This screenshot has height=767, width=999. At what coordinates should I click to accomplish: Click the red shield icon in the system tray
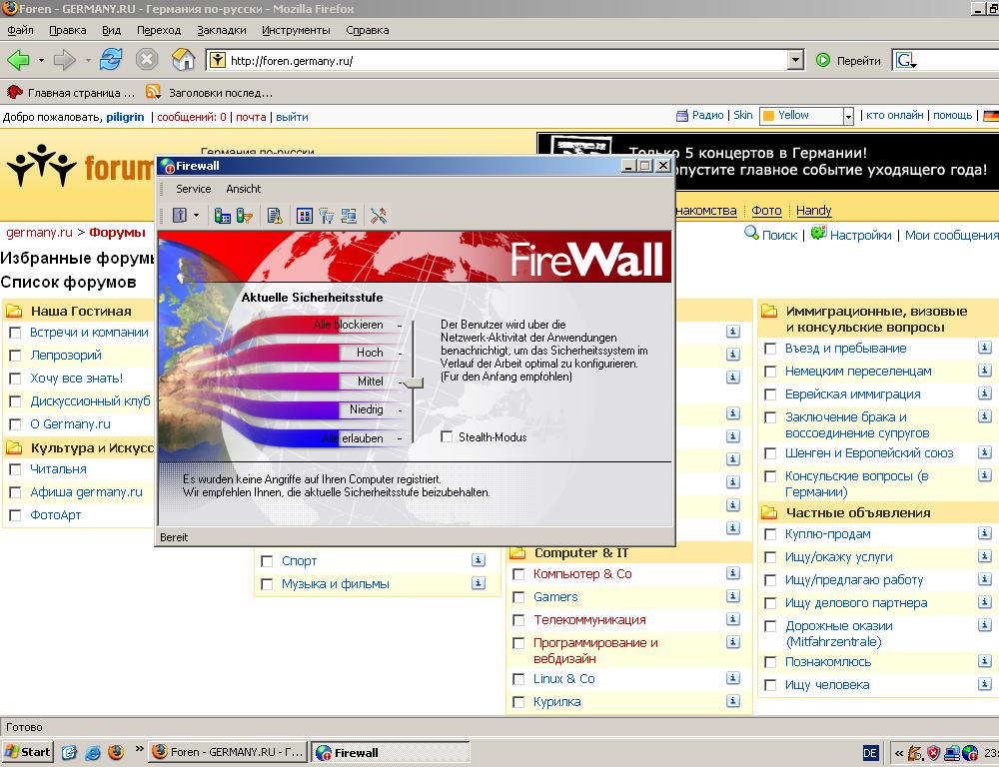point(934,753)
